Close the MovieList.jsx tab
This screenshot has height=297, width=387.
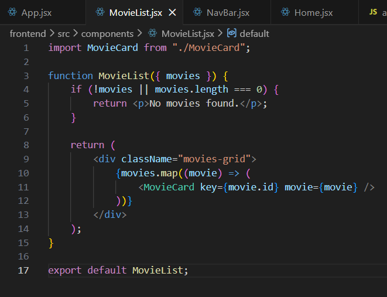click(x=172, y=12)
